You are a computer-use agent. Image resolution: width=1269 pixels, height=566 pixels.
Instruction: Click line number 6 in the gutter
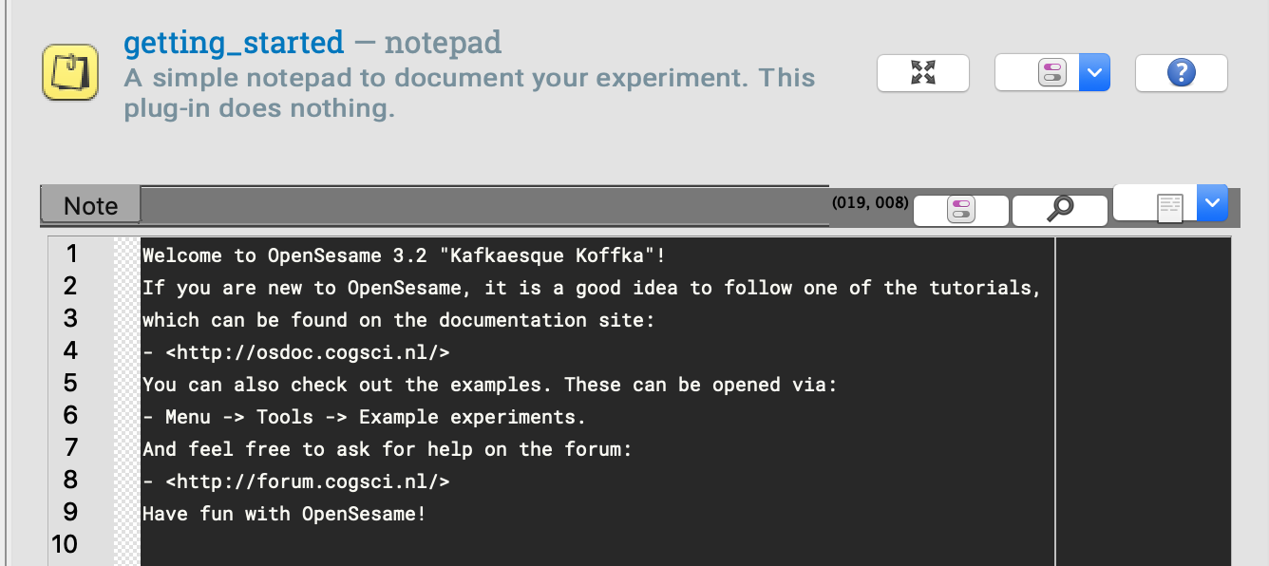pos(71,415)
